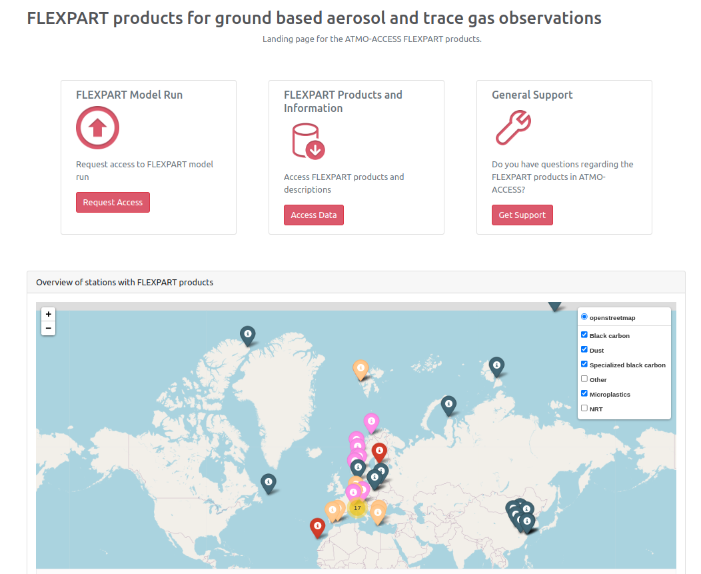701x574 pixels.
Task: Select the dark station marker in northern Canada
Action: tap(248, 335)
